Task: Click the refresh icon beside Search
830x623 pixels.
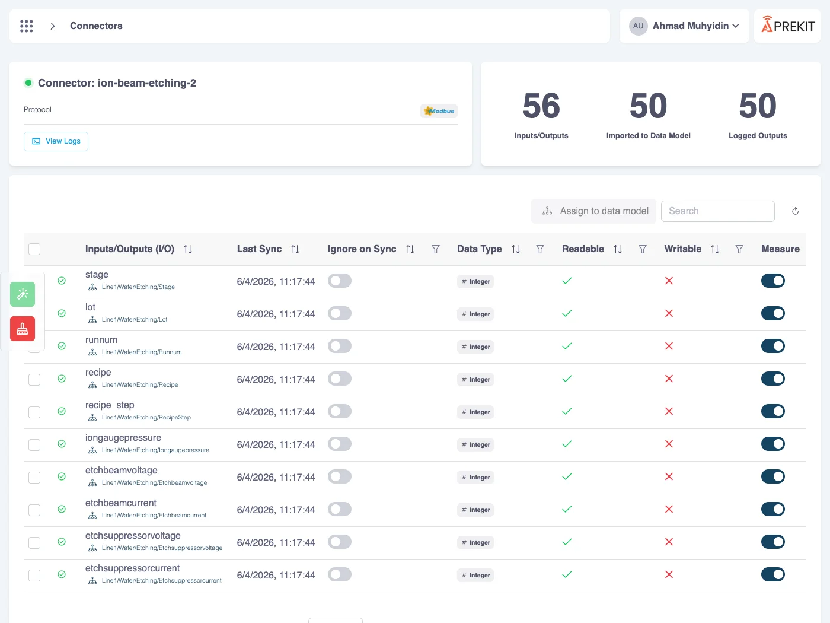Action: [x=795, y=211]
